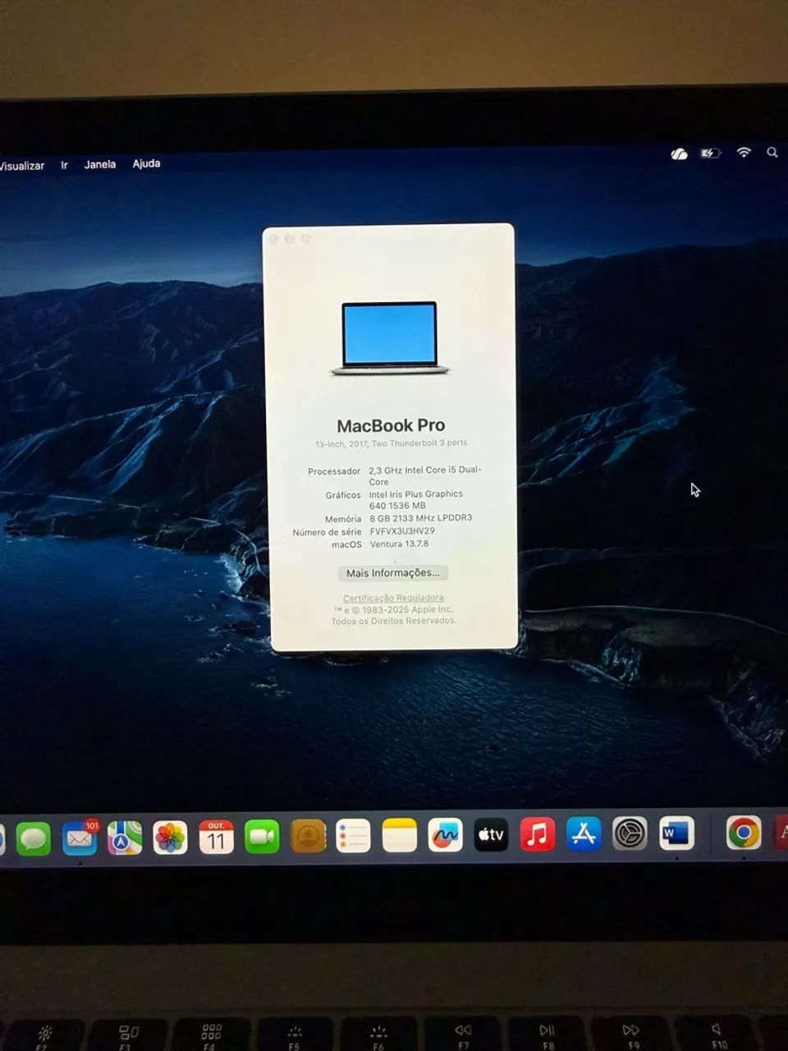The height and width of the screenshot is (1051, 788).
Task: Open System Settings from the Dock
Action: coord(630,834)
